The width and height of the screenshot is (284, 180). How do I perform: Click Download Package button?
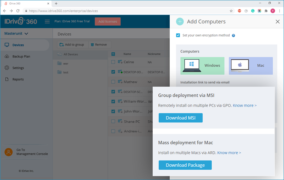(185, 165)
